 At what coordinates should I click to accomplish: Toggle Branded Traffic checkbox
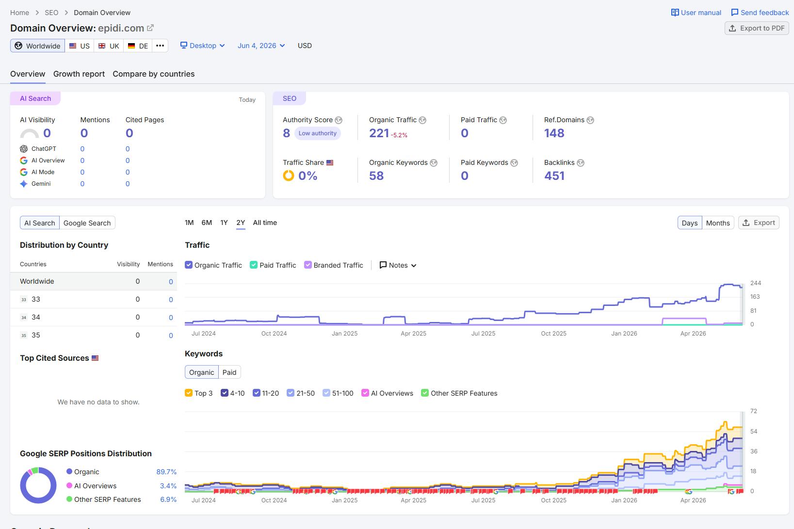point(308,265)
